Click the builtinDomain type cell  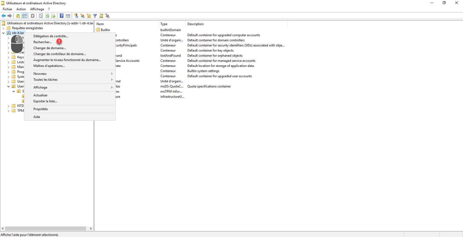pos(171,30)
